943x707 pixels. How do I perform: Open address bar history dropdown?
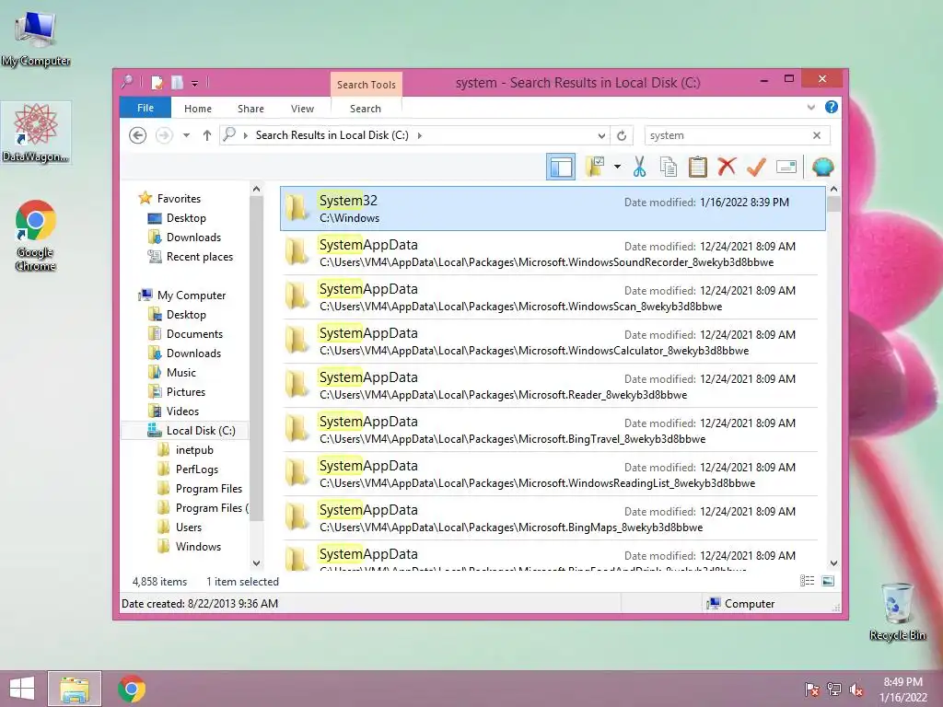point(601,135)
